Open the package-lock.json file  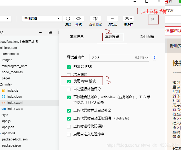(x=15, y=139)
